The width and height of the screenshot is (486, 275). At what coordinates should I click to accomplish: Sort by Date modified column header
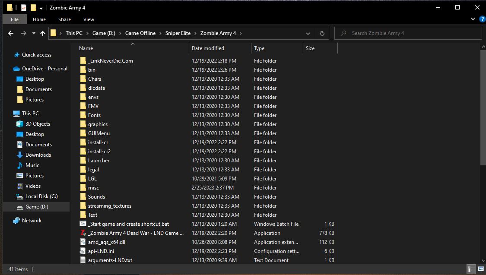(x=208, y=48)
